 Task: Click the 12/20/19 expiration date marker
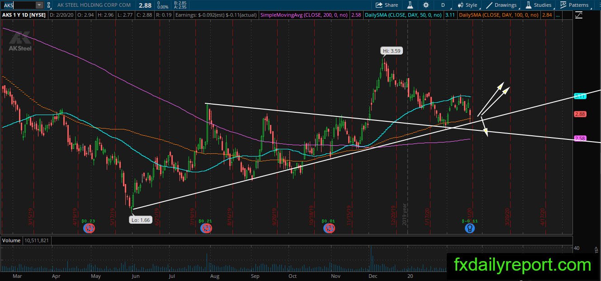click(x=393, y=217)
